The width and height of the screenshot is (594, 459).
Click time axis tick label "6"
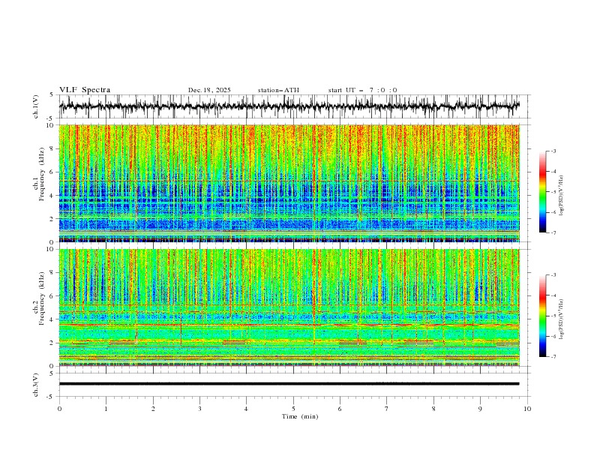(x=340, y=409)
